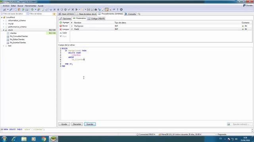Click the highlighted orange toolbar icon
Viewport: 254px width, 142px height.
coord(107,9)
